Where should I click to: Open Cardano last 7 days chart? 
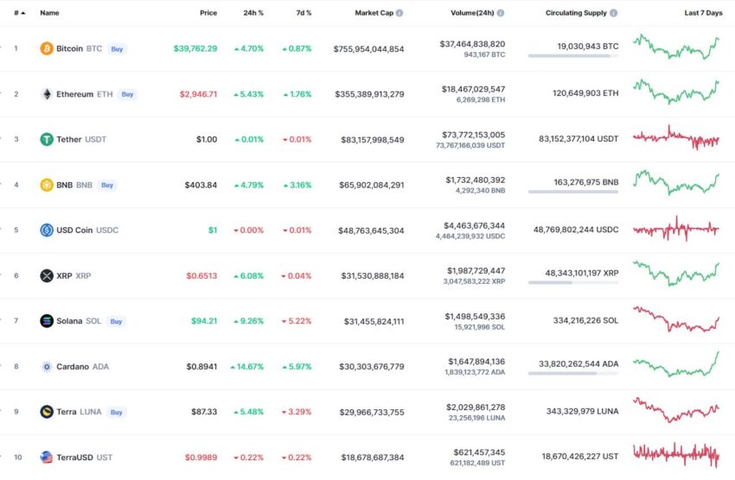pyautogui.click(x=676, y=364)
